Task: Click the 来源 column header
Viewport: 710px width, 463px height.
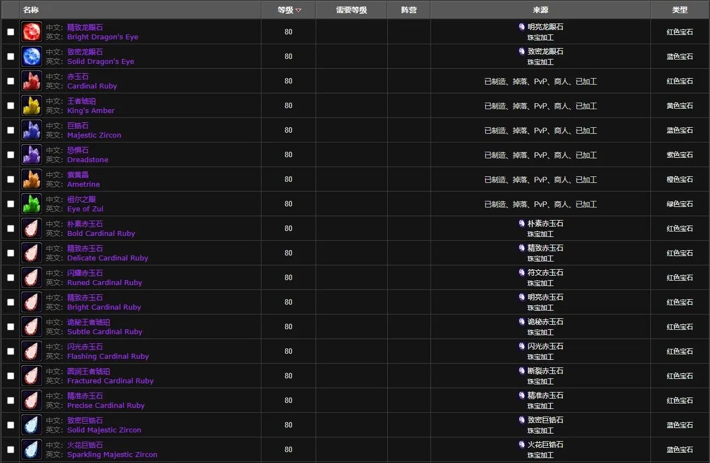Action: [540, 10]
